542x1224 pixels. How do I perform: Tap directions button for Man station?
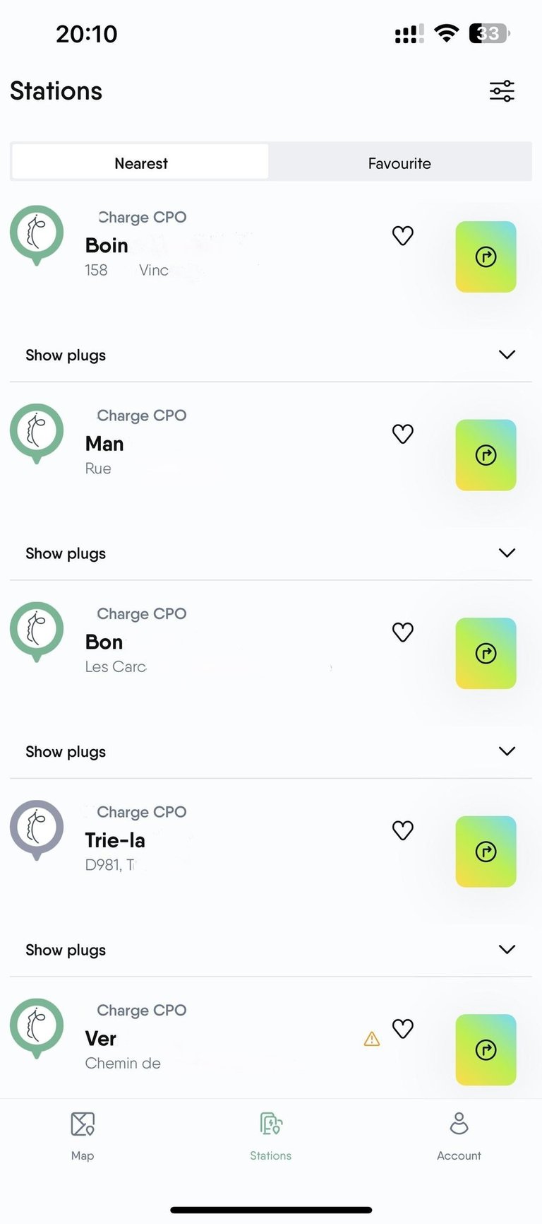486,455
